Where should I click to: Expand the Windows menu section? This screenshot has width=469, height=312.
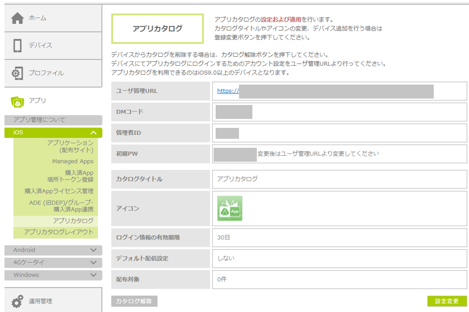tap(93, 275)
